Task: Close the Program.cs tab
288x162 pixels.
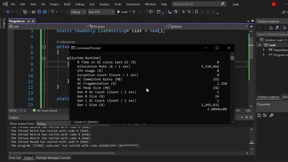Action: coord(33,21)
